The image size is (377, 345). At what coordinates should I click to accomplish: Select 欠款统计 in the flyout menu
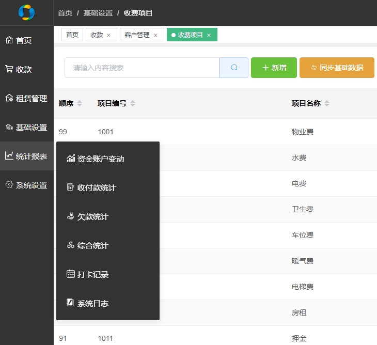93,217
